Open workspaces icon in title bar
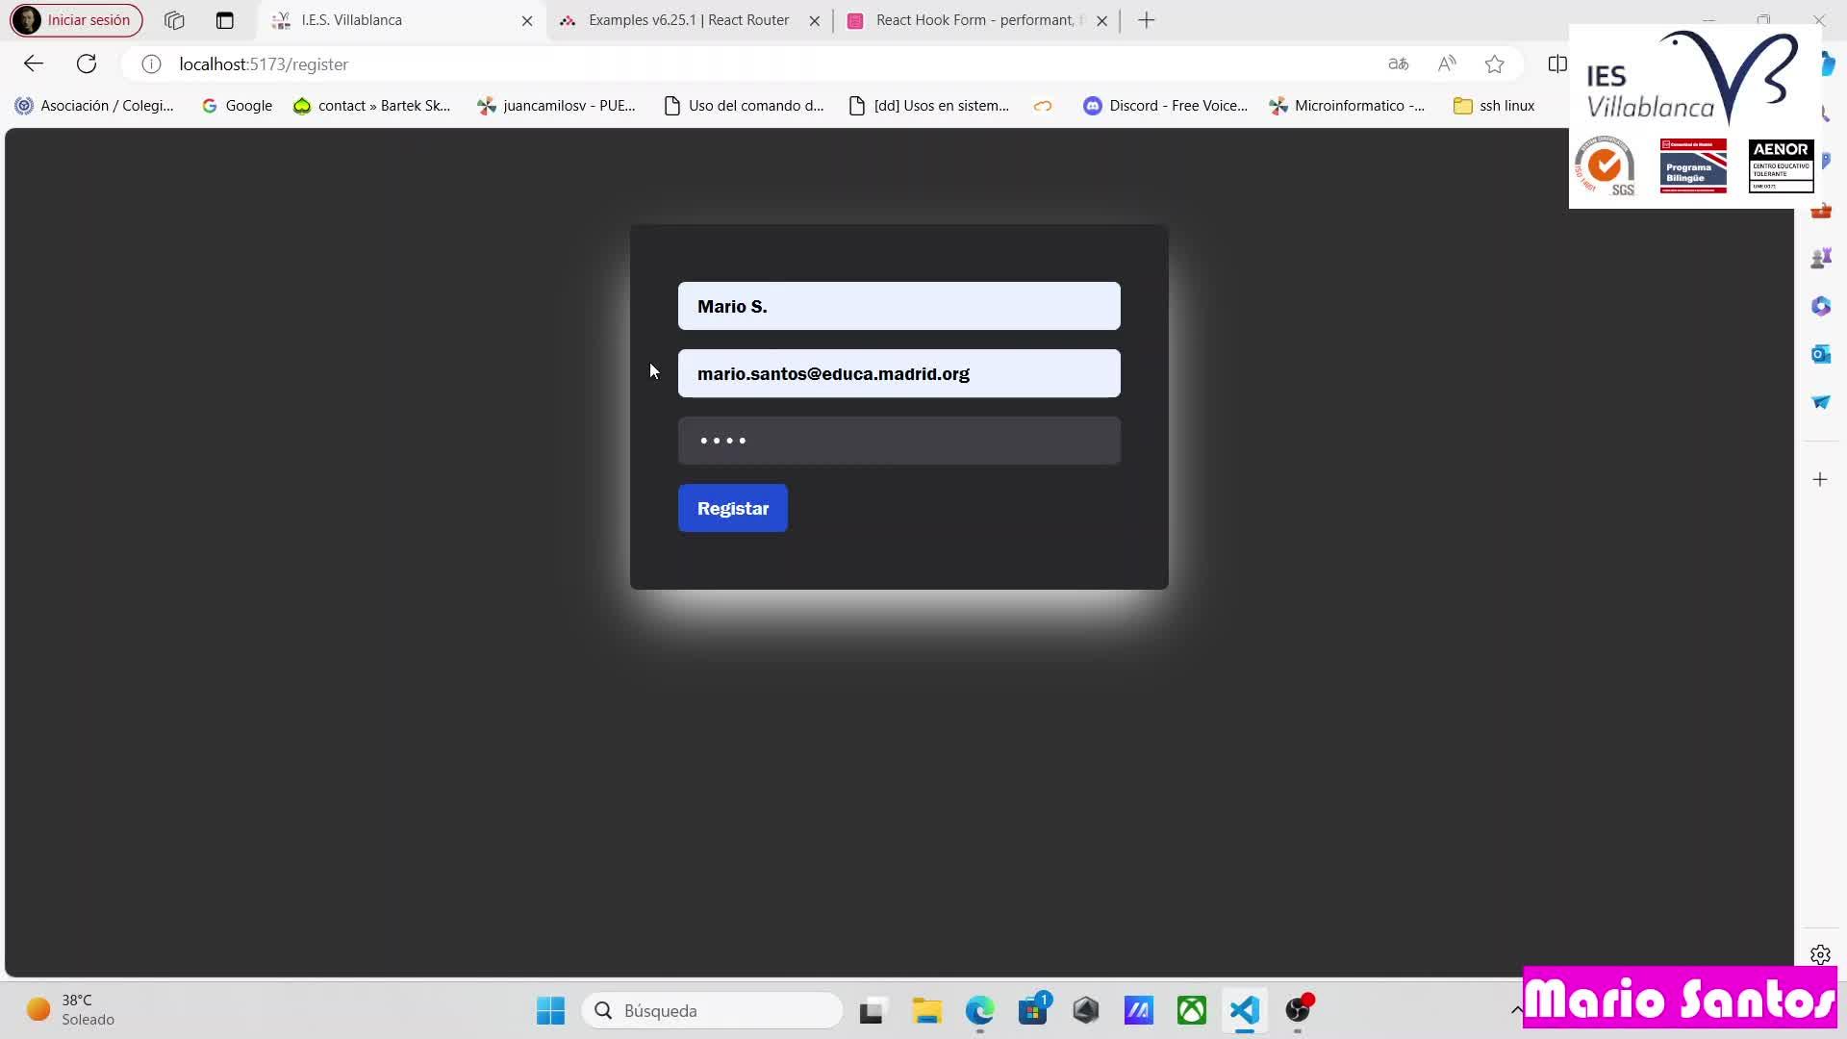1847x1039 pixels. click(174, 20)
